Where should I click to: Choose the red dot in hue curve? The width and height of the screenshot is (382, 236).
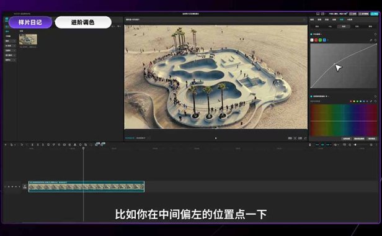click(x=351, y=101)
